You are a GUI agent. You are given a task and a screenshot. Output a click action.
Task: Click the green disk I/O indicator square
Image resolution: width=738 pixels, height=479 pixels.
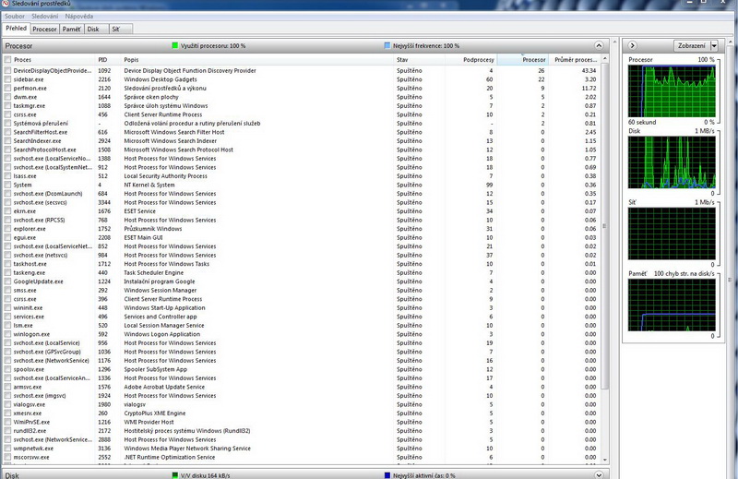[175, 474]
